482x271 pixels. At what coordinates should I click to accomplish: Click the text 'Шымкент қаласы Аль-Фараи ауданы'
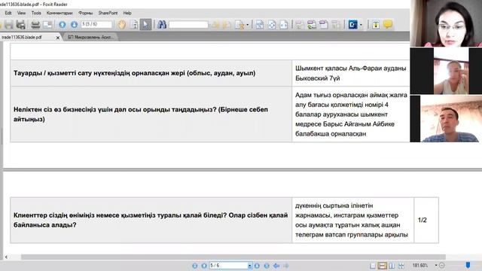tap(350, 69)
